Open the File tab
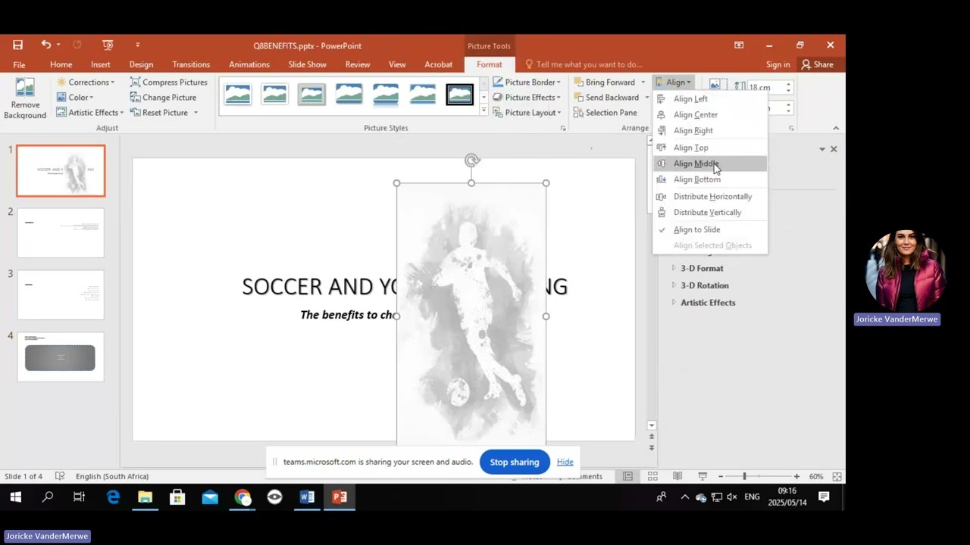 pos(19,64)
